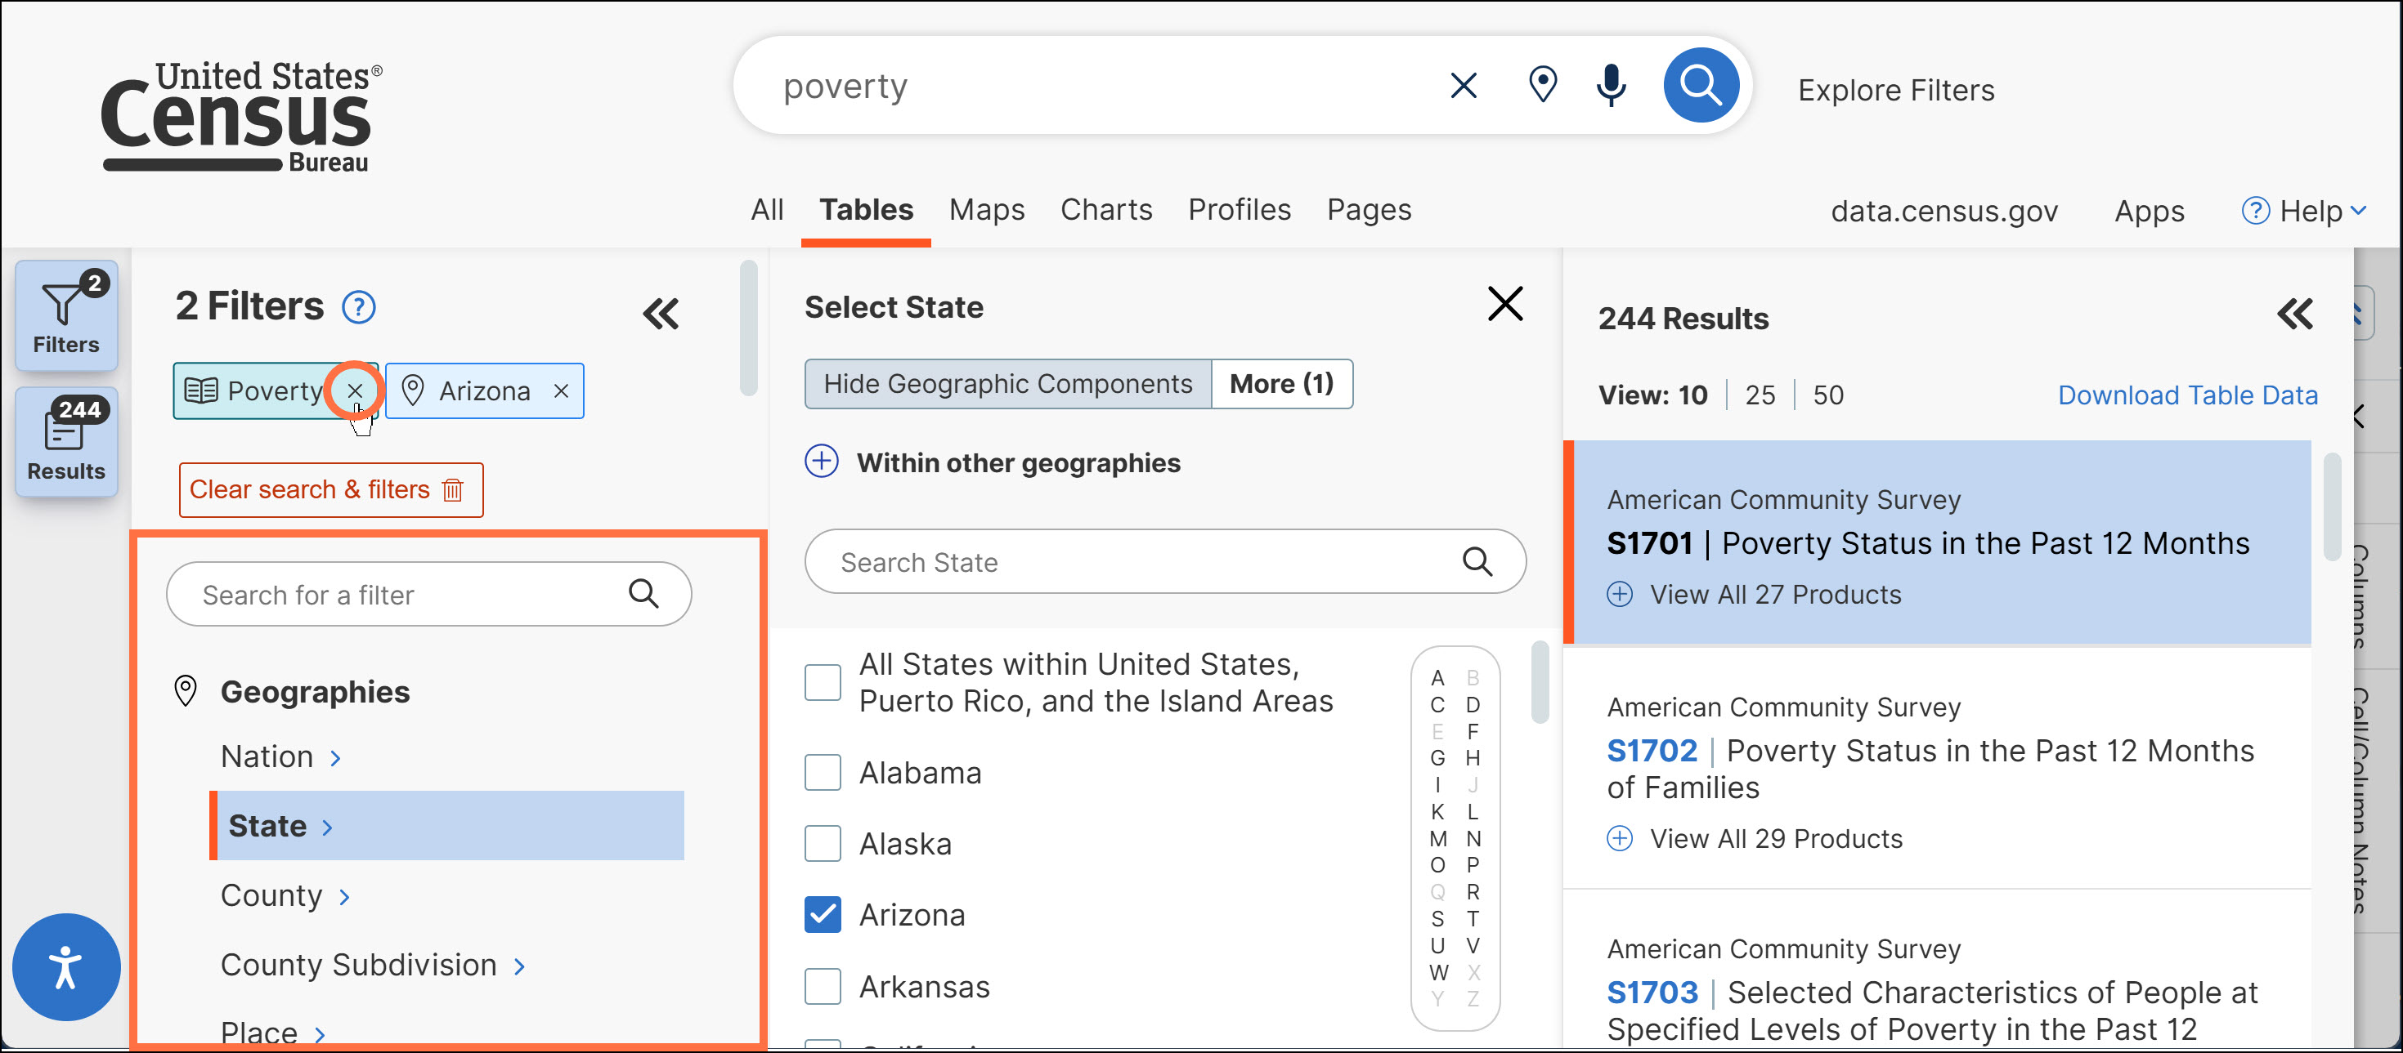Click Clear search & filters button
Image resolution: width=2403 pixels, height=1053 pixels.
click(x=330, y=489)
